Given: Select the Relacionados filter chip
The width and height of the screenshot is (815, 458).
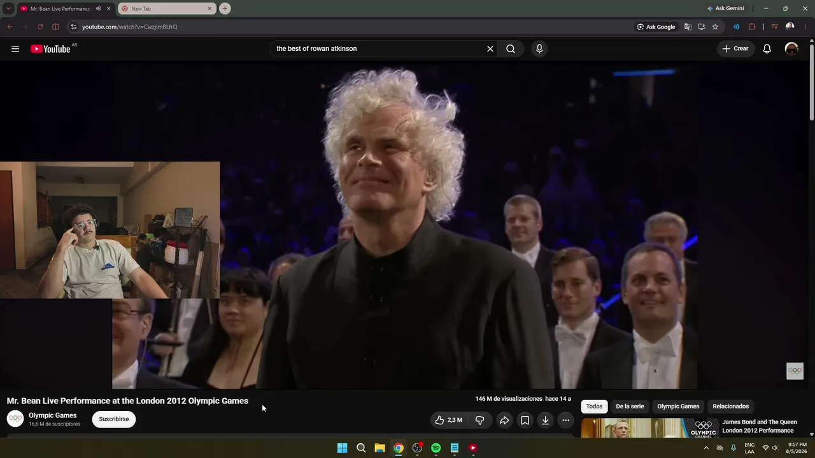Looking at the screenshot, I should [x=730, y=406].
